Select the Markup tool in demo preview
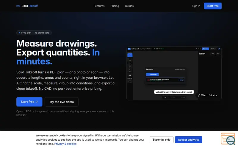238x149 pixels. 130,81
